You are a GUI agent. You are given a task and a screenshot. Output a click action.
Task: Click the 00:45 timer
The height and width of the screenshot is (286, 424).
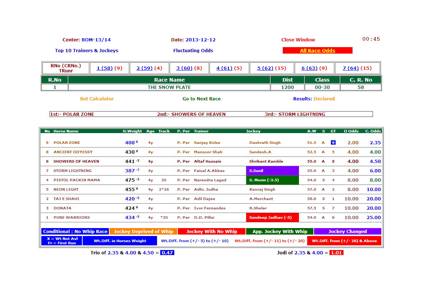(x=371, y=39)
